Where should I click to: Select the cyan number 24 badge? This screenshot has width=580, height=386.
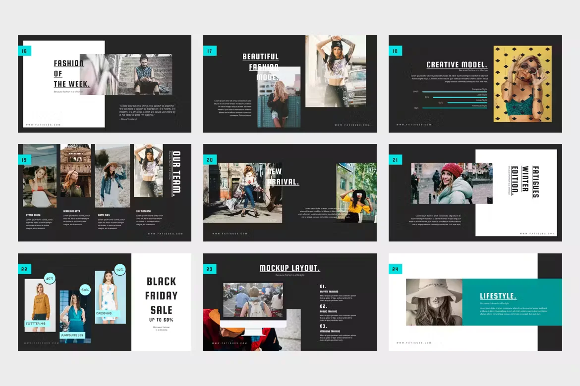[395, 269]
